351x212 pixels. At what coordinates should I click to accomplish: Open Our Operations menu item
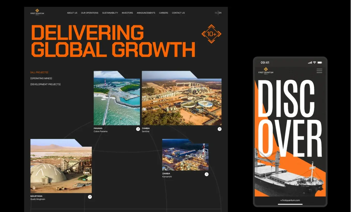tap(90, 13)
